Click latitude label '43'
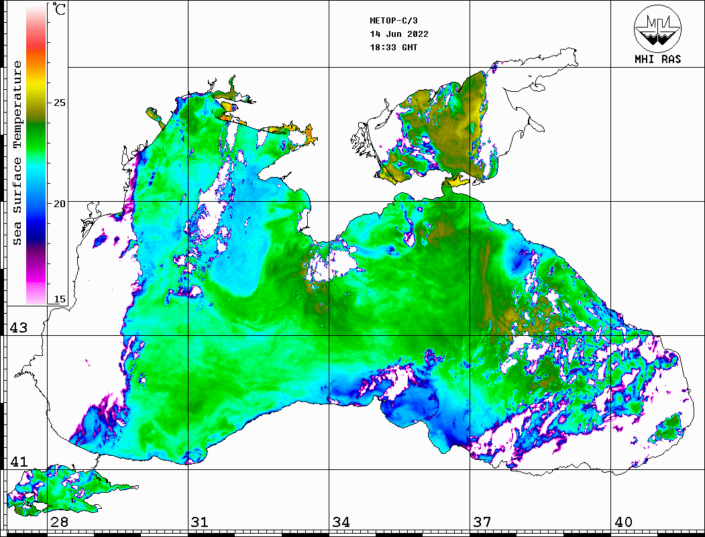The image size is (705, 537). pos(19,328)
